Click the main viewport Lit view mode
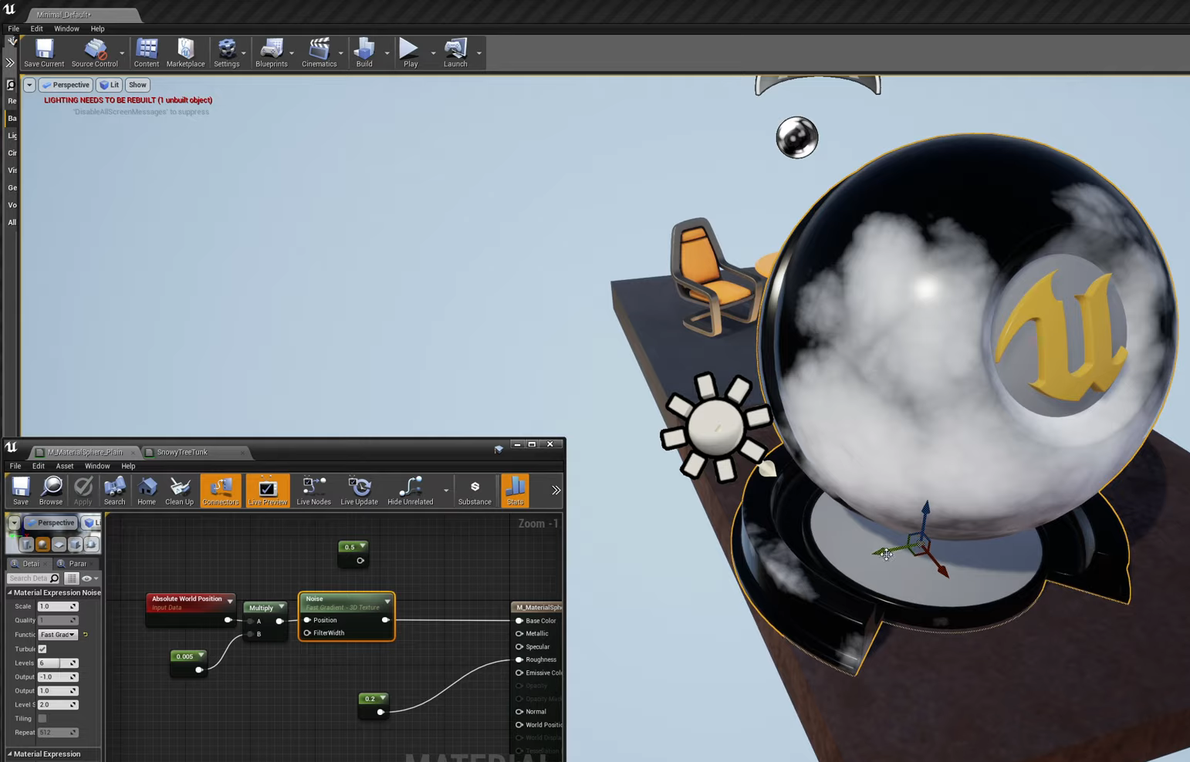 click(110, 85)
